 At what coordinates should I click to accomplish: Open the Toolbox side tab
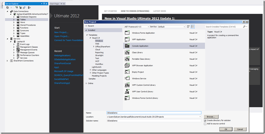[2, 5]
